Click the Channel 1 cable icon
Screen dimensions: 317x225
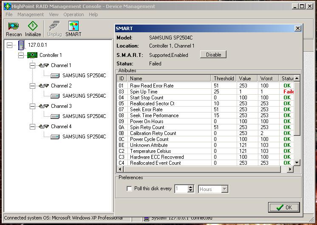click(x=44, y=65)
